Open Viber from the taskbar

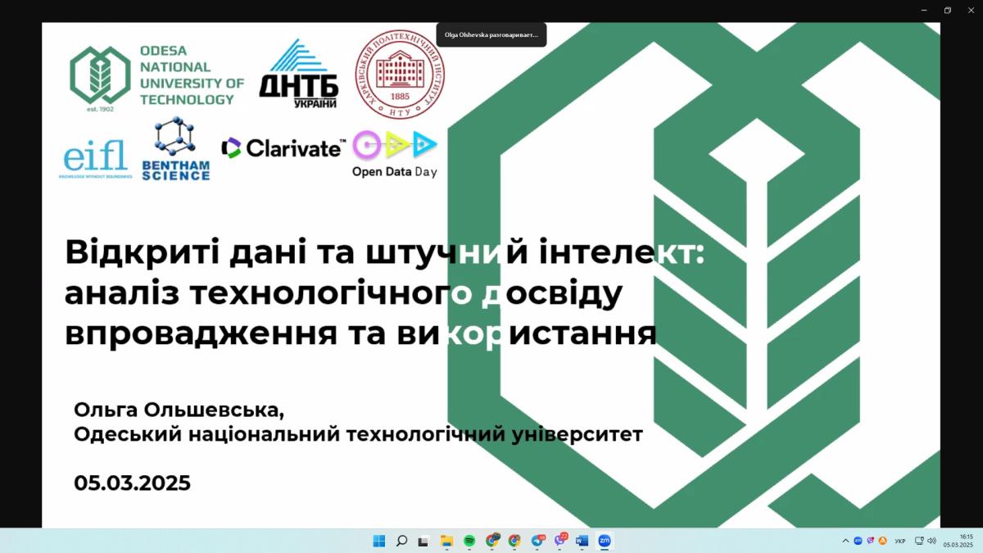pyautogui.click(x=560, y=541)
